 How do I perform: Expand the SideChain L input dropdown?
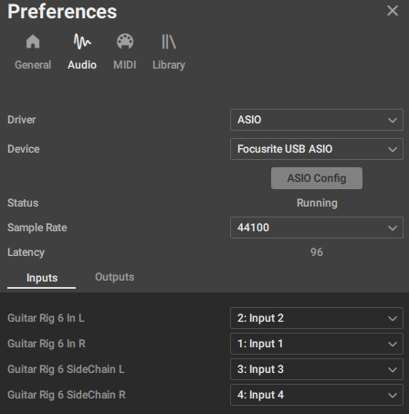click(x=317, y=369)
